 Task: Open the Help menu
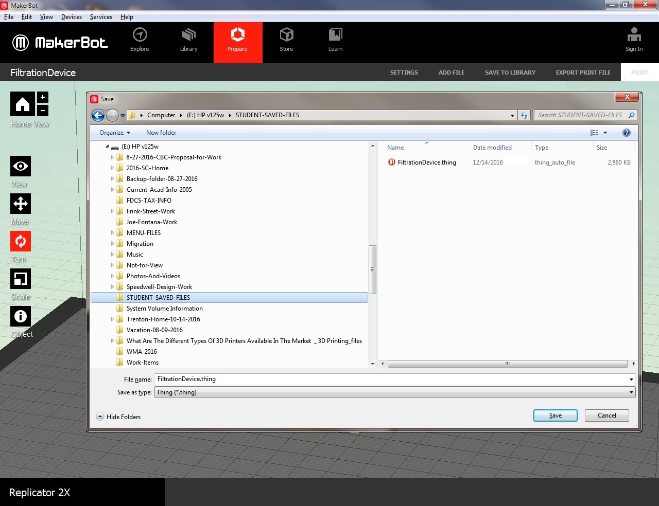point(127,17)
